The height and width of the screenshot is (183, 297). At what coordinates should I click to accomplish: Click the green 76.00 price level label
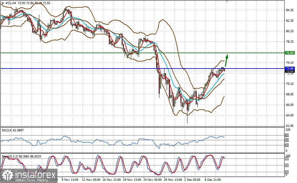(x=290, y=53)
